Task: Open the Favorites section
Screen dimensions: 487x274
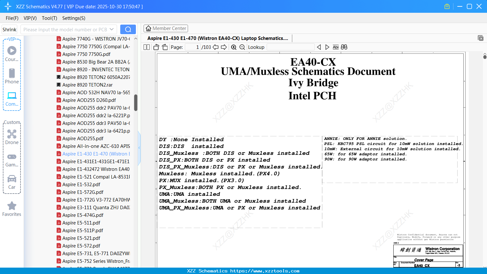Action: pos(12,209)
